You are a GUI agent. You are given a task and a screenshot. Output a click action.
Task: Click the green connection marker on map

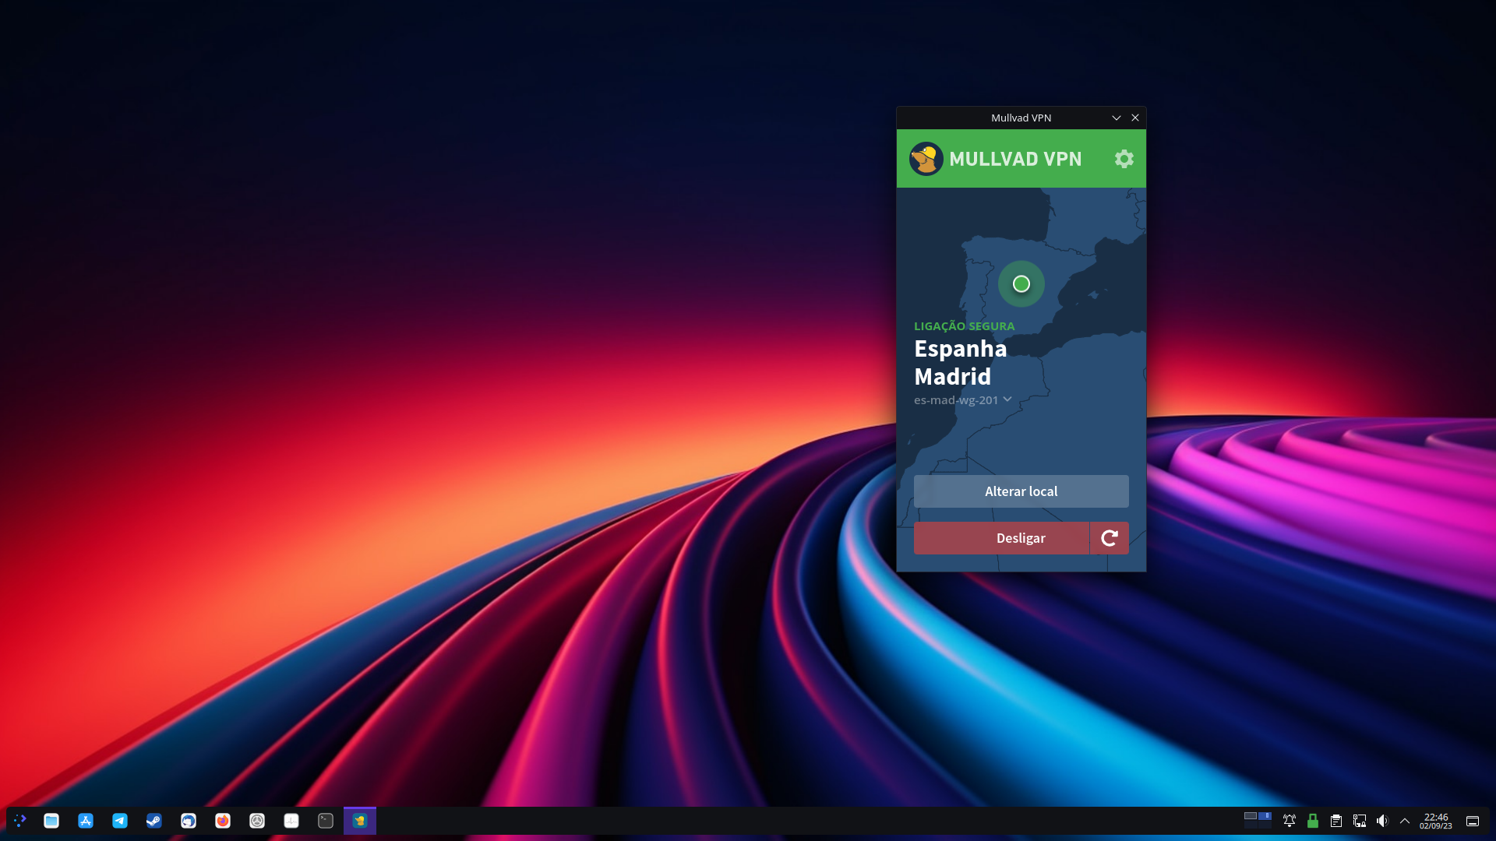click(1021, 284)
